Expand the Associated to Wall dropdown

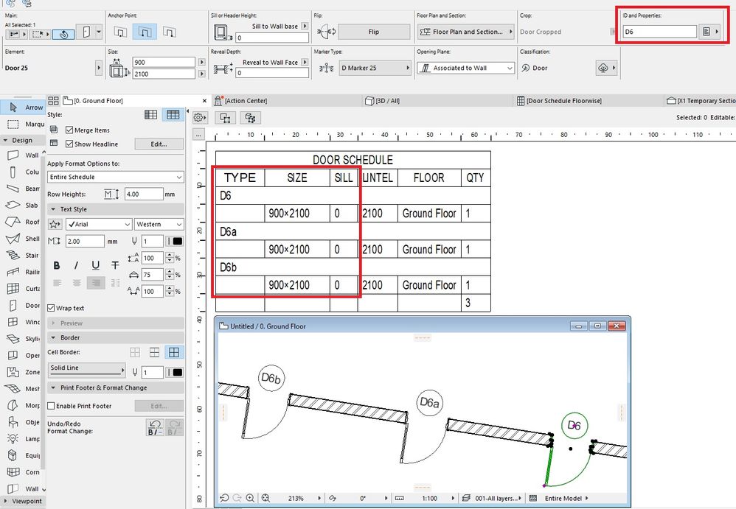[x=466, y=68]
